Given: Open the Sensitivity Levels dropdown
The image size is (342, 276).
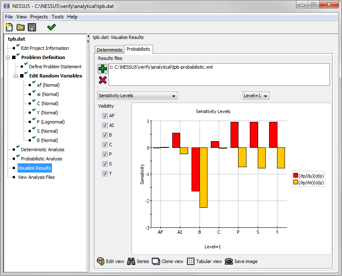Looking at the screenshot, I should tap(137, 95).
